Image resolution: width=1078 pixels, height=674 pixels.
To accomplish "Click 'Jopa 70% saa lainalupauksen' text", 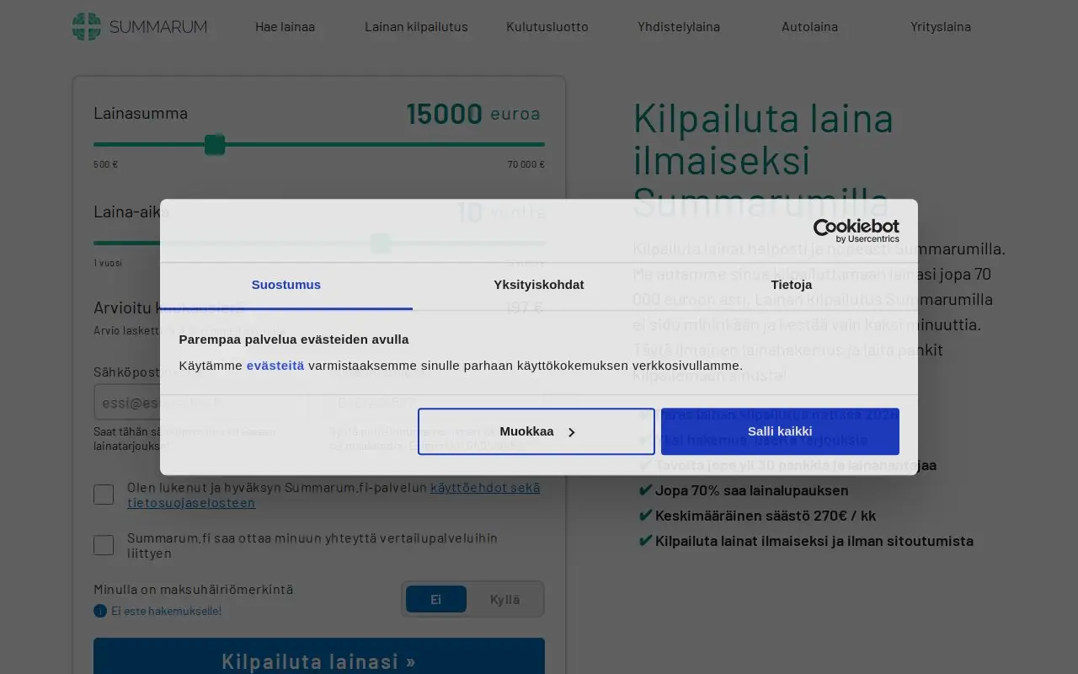I will pyautogui.click(x=752, y=490).
